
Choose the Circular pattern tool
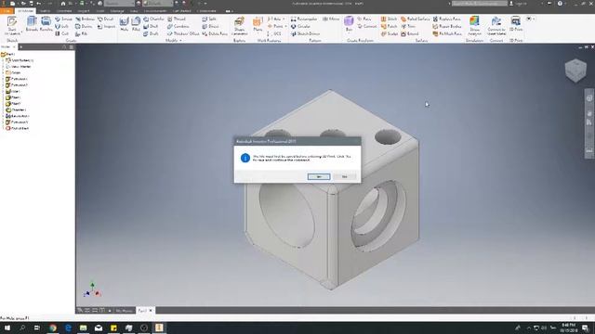click(x=300, y=27)
